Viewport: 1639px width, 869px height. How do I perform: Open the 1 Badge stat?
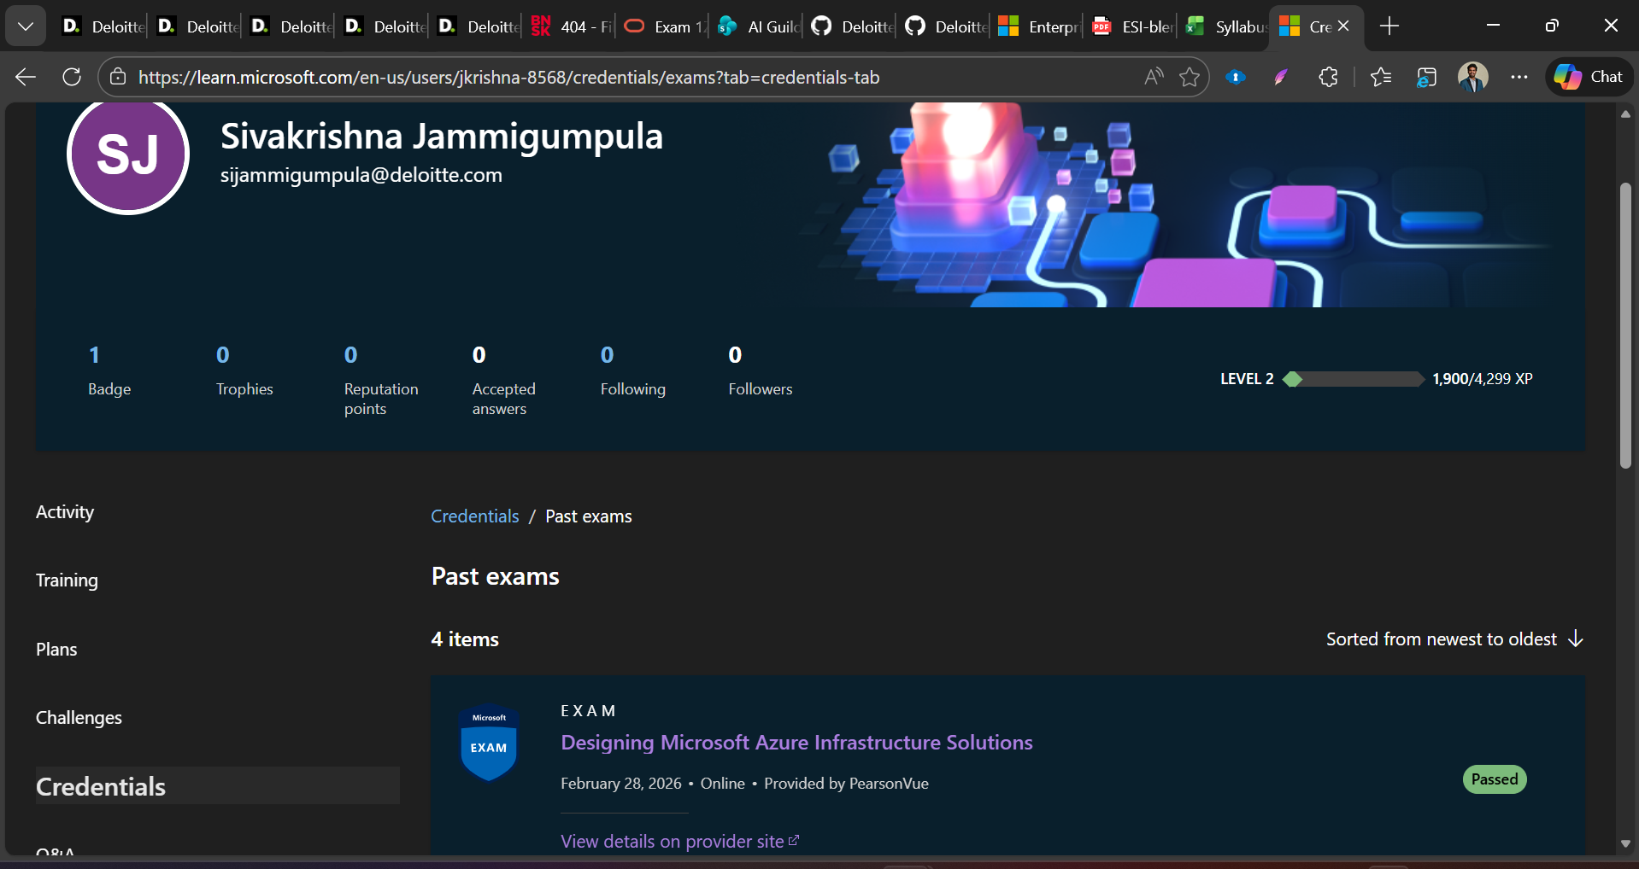click(x=109, y=370)
